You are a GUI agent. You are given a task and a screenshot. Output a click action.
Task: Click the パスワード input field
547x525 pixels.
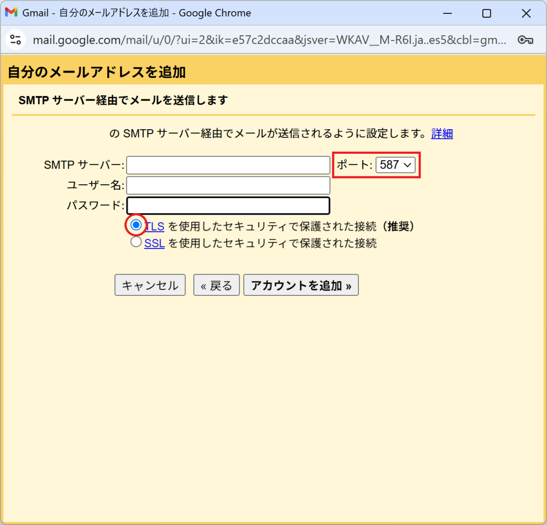pos(228,205)
